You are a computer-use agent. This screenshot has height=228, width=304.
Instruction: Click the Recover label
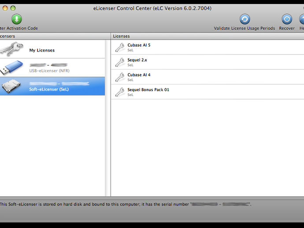(287, 28)
